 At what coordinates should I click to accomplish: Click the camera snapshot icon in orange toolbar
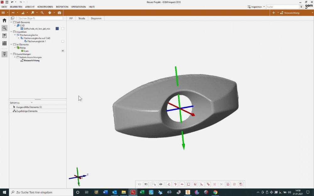click(x=59, y=13)
